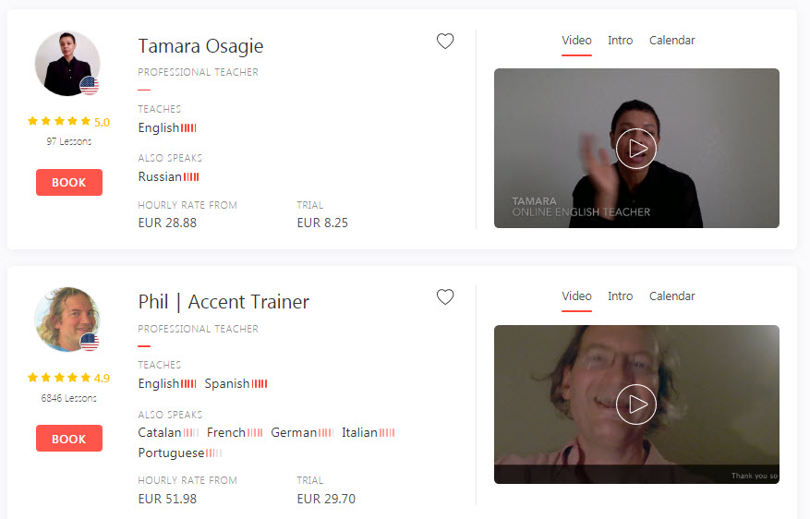
Task: Click Phil's Portuguese proficiency bars
Action: (x=214, y=453)
